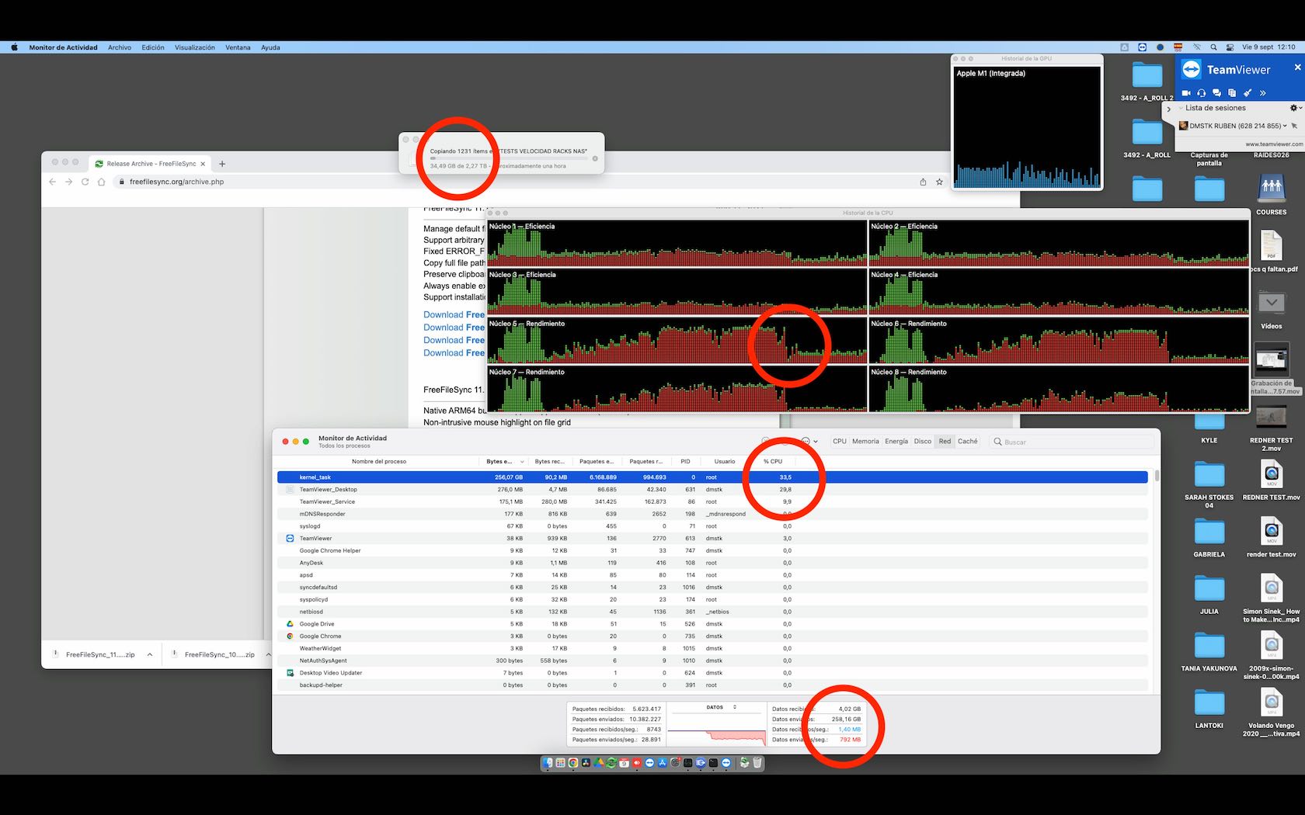This screenshot has height=815, width=1305.
Task: Click the copy progress bar in Copiando dialog
Action: click(x=509, y=158)
